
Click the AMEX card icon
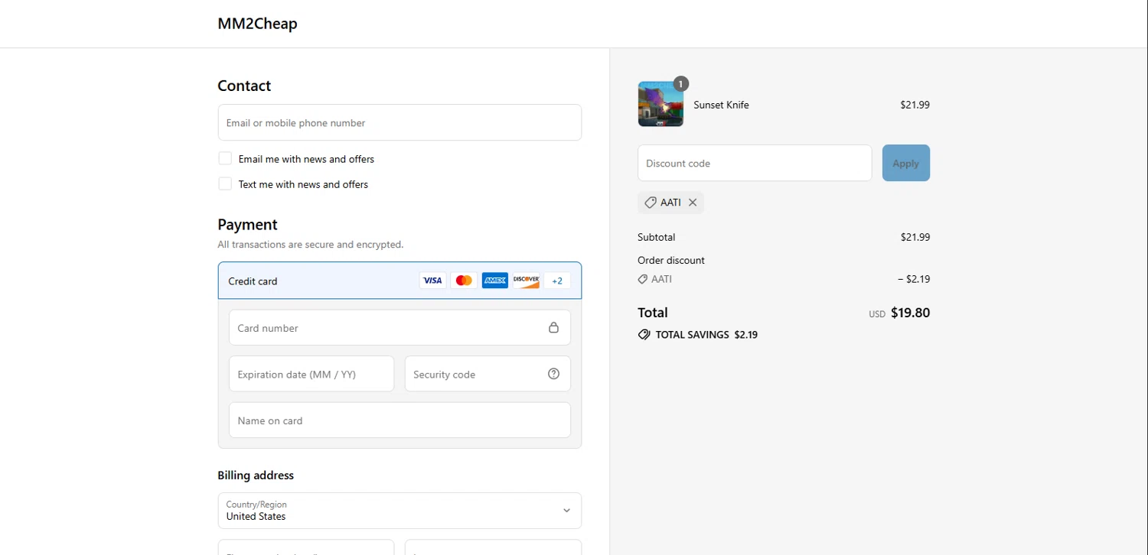click(495, 281)
